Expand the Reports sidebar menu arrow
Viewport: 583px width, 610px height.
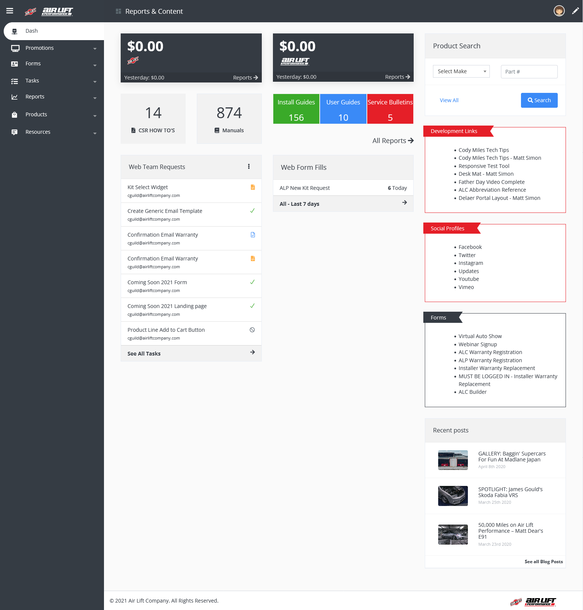click(x=95, y=98)
